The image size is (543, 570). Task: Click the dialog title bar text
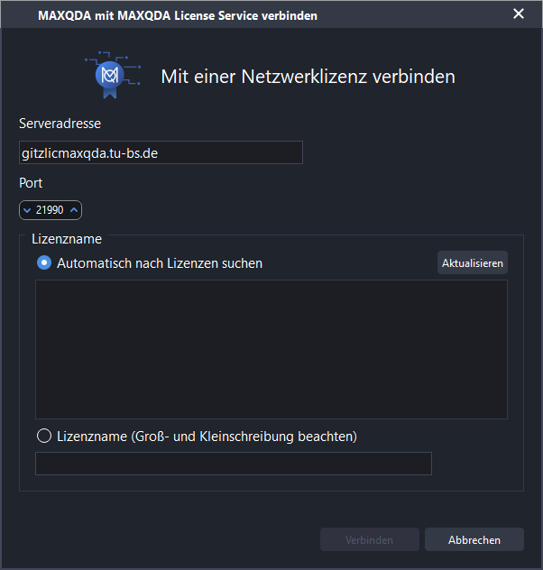[178, 15]
